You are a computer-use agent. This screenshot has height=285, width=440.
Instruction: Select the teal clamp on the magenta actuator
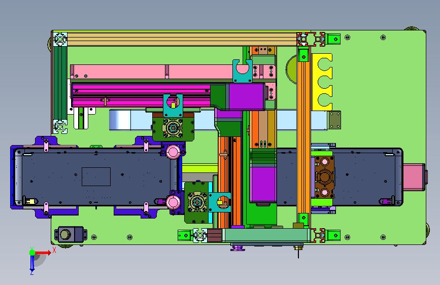(x=173, y=105)
